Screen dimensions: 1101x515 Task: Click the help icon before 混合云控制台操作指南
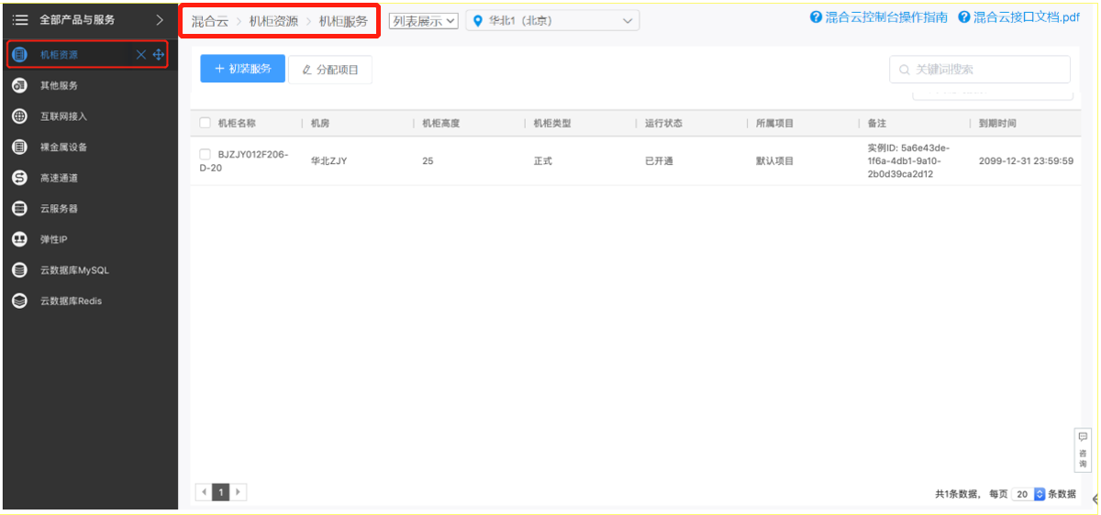816,17
